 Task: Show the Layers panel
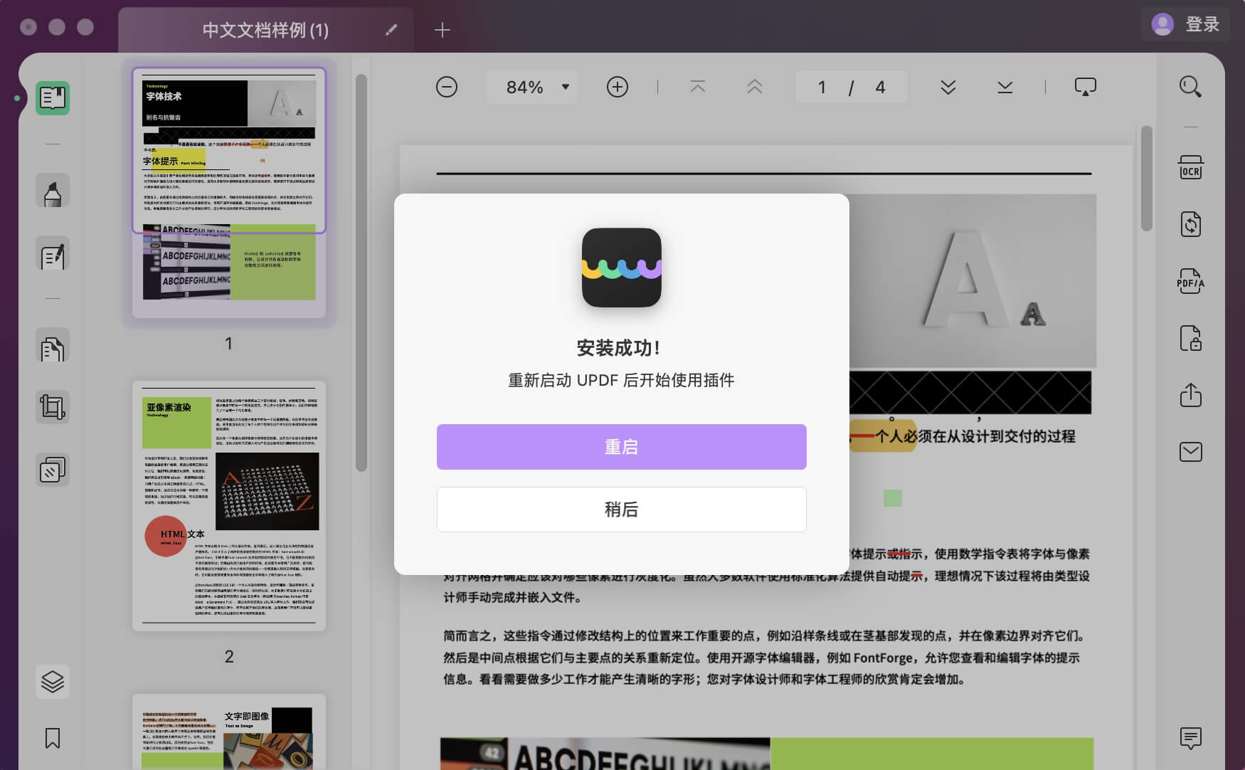53,682
